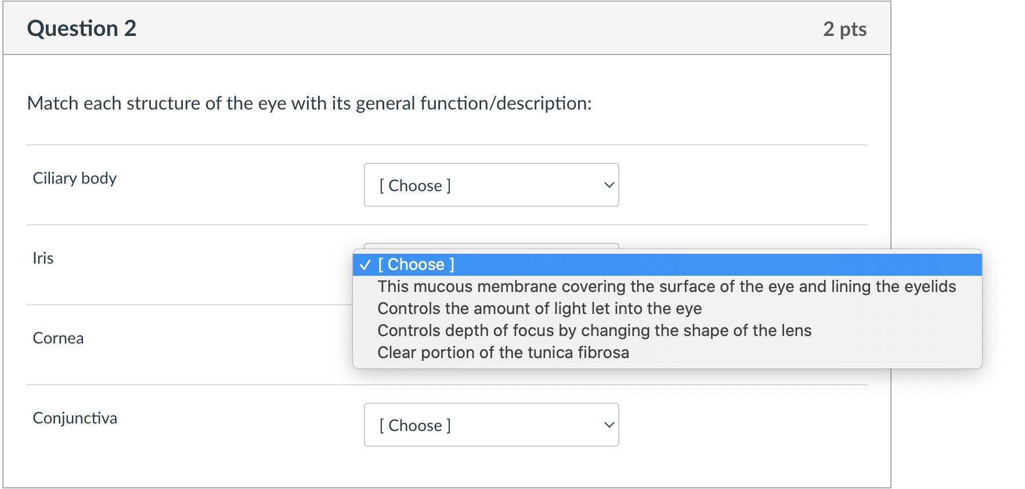Click the Question 2 heading
Screen dimensions: 1025x489
tap(82, 28)
